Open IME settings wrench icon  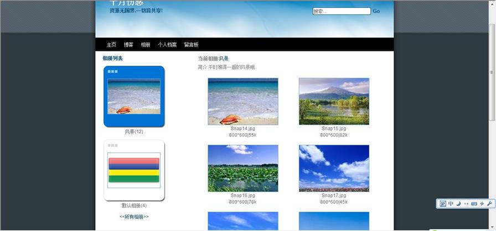tap(489, 204)
